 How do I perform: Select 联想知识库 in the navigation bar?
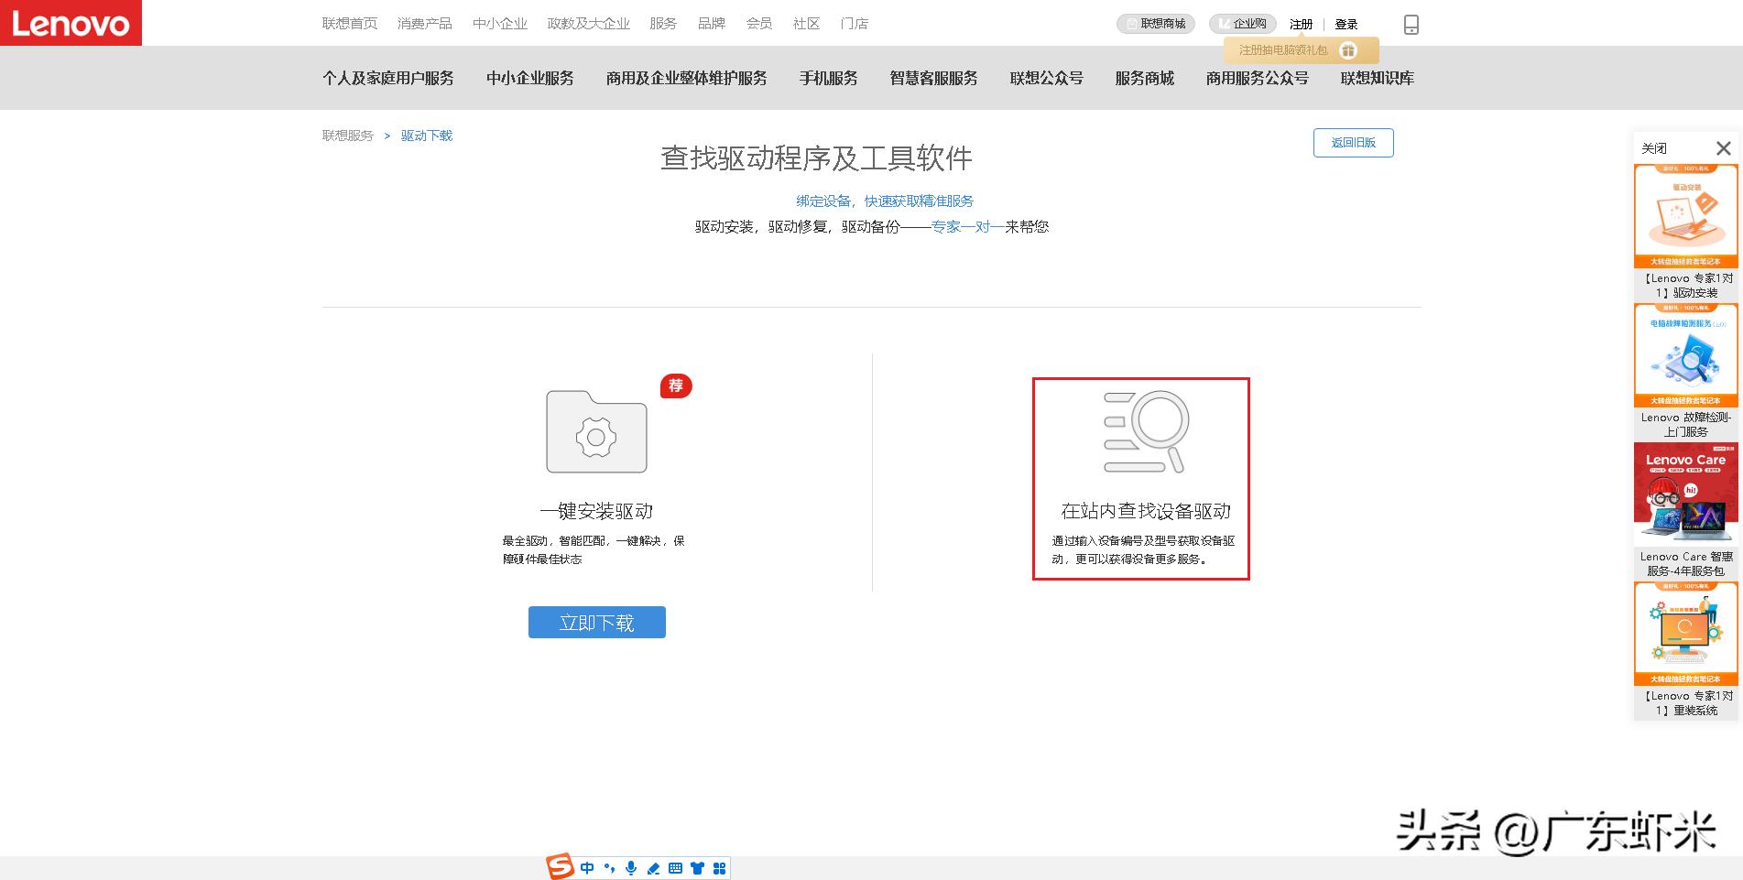[1375, 78]
